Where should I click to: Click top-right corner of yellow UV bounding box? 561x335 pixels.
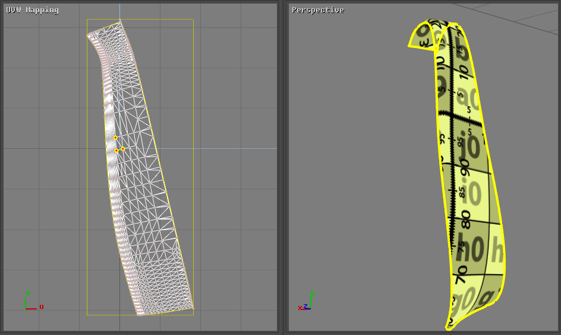click(x=193, y=20)
